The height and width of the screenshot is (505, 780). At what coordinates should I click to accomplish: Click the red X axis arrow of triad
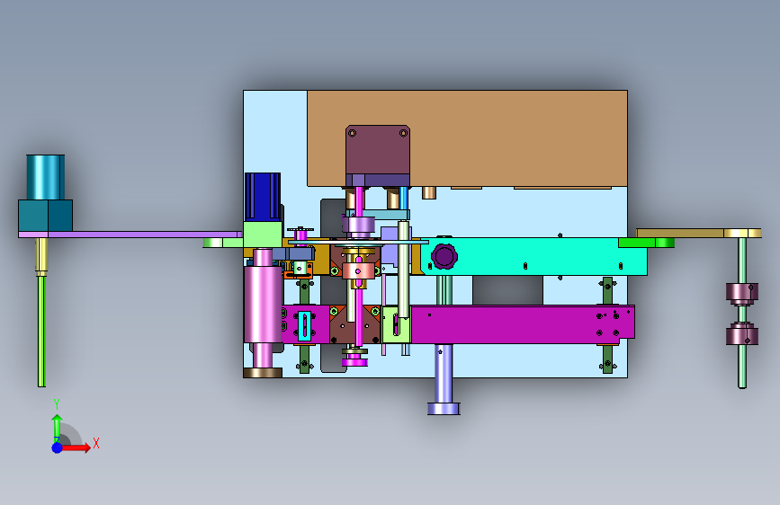[76, 447]
